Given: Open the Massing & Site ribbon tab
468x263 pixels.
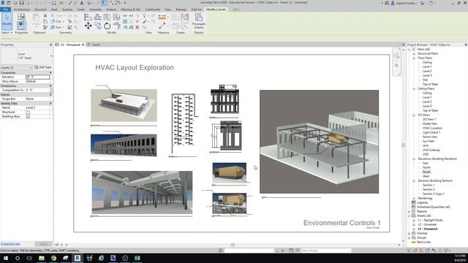Looking at the screenshot, I should tap(131, 9).
